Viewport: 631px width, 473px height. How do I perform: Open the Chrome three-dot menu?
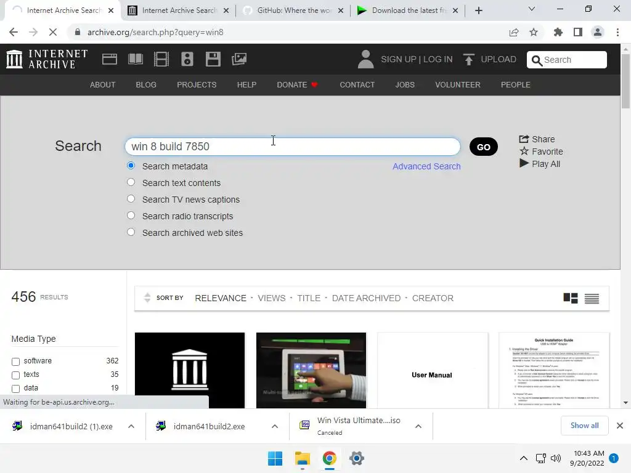pos(617,32)
